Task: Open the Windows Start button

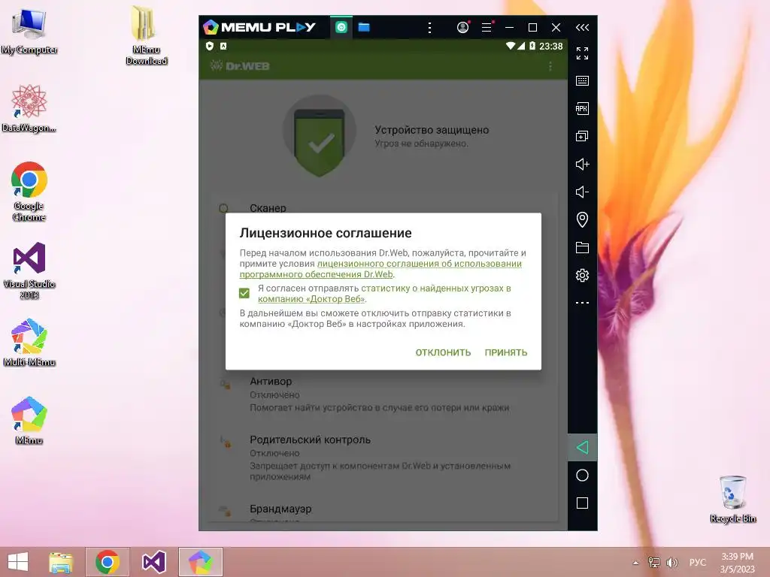Action: (x=18, y=562)
